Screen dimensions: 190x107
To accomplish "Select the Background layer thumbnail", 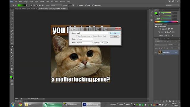I will (x=160, y=52).
